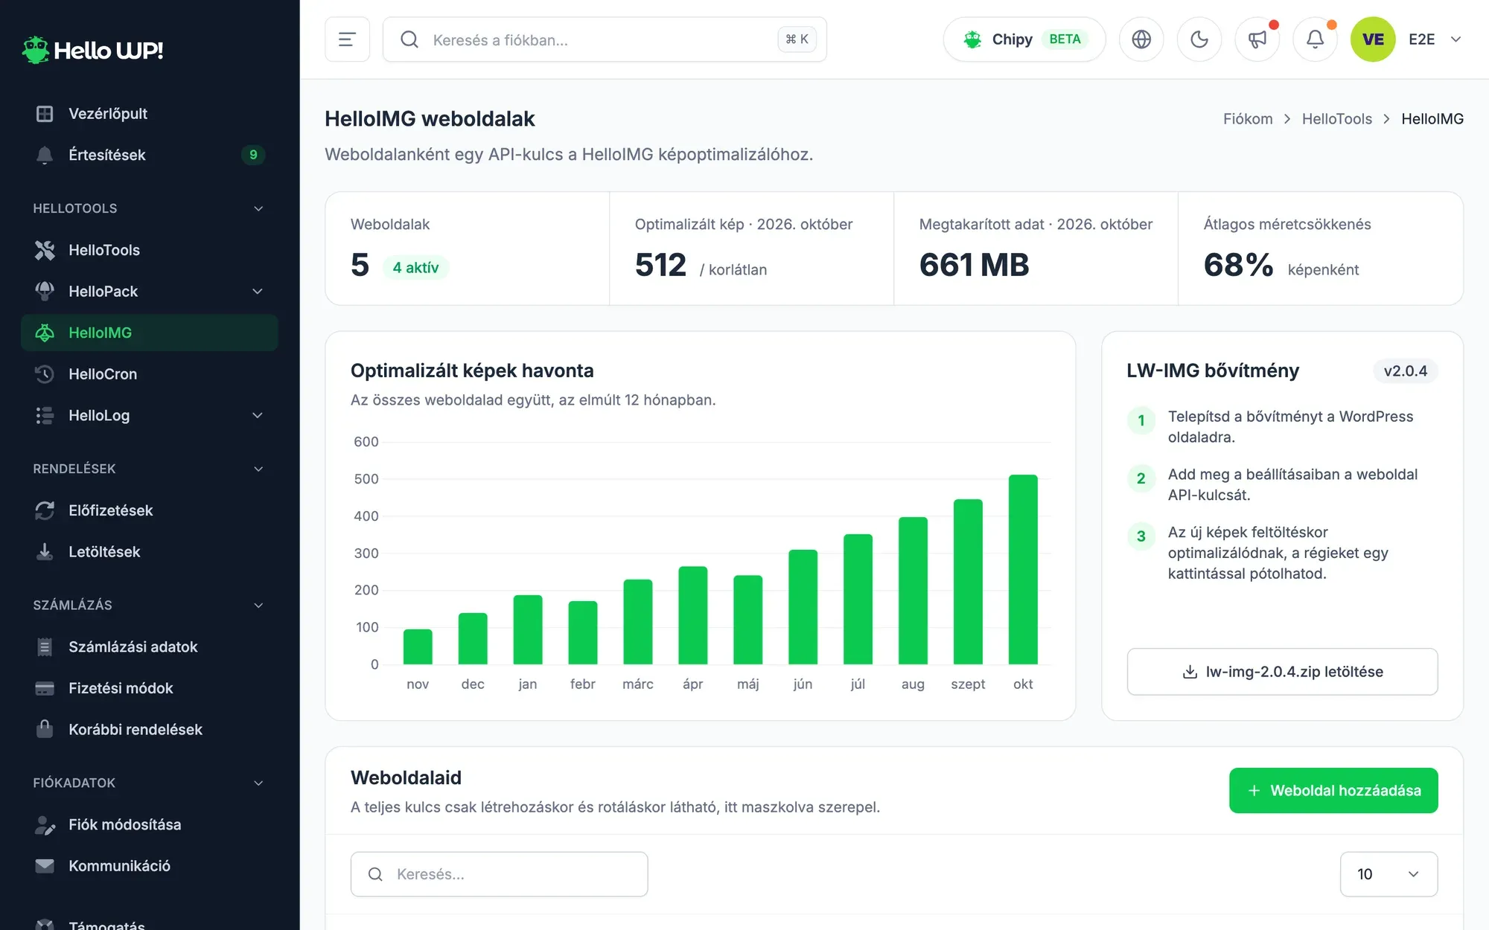Download lw-img-2.0.4.zip plugin

(x=1282, y=672)
